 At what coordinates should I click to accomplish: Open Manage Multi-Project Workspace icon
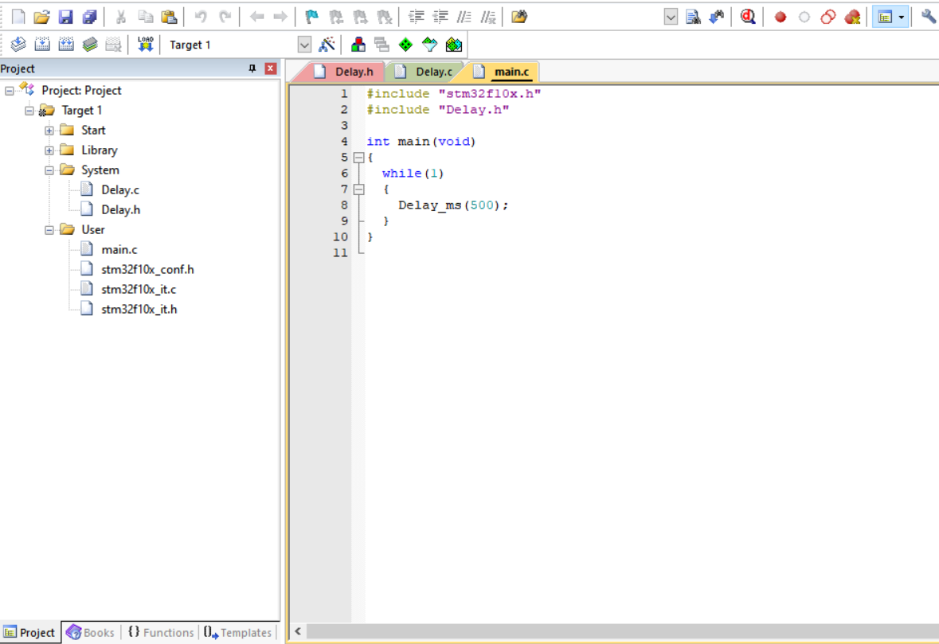point(381,45)
